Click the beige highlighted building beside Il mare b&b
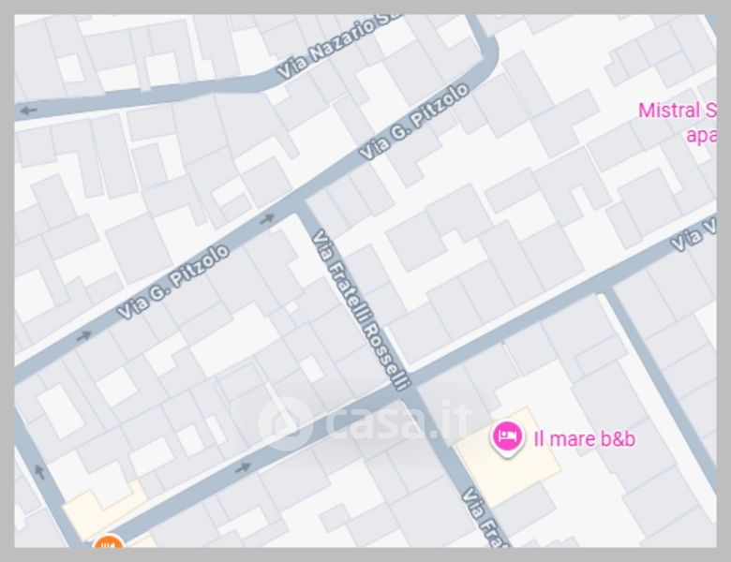The image size is (731, 562). tap(507, 456)
